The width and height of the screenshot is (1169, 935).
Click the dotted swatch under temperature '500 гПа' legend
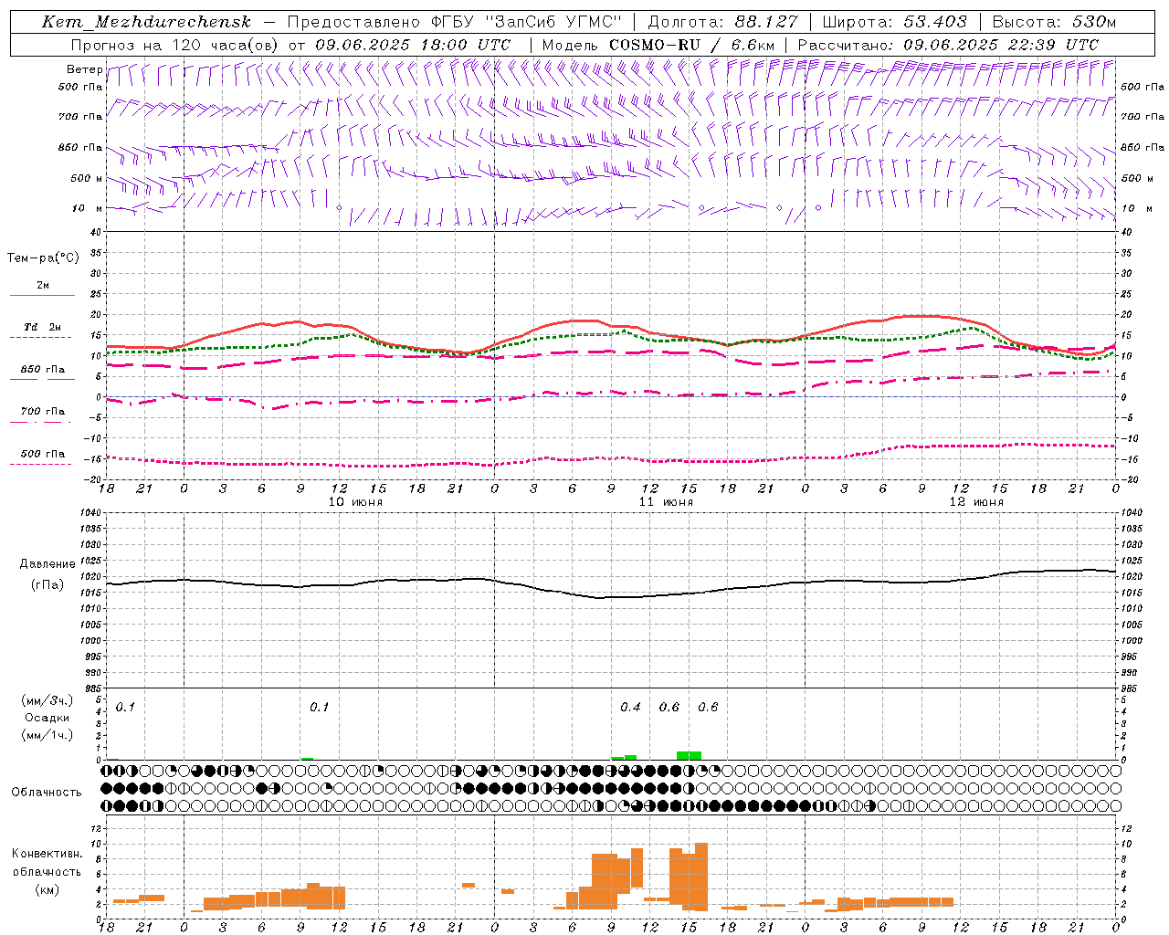(x=42, y=464)
